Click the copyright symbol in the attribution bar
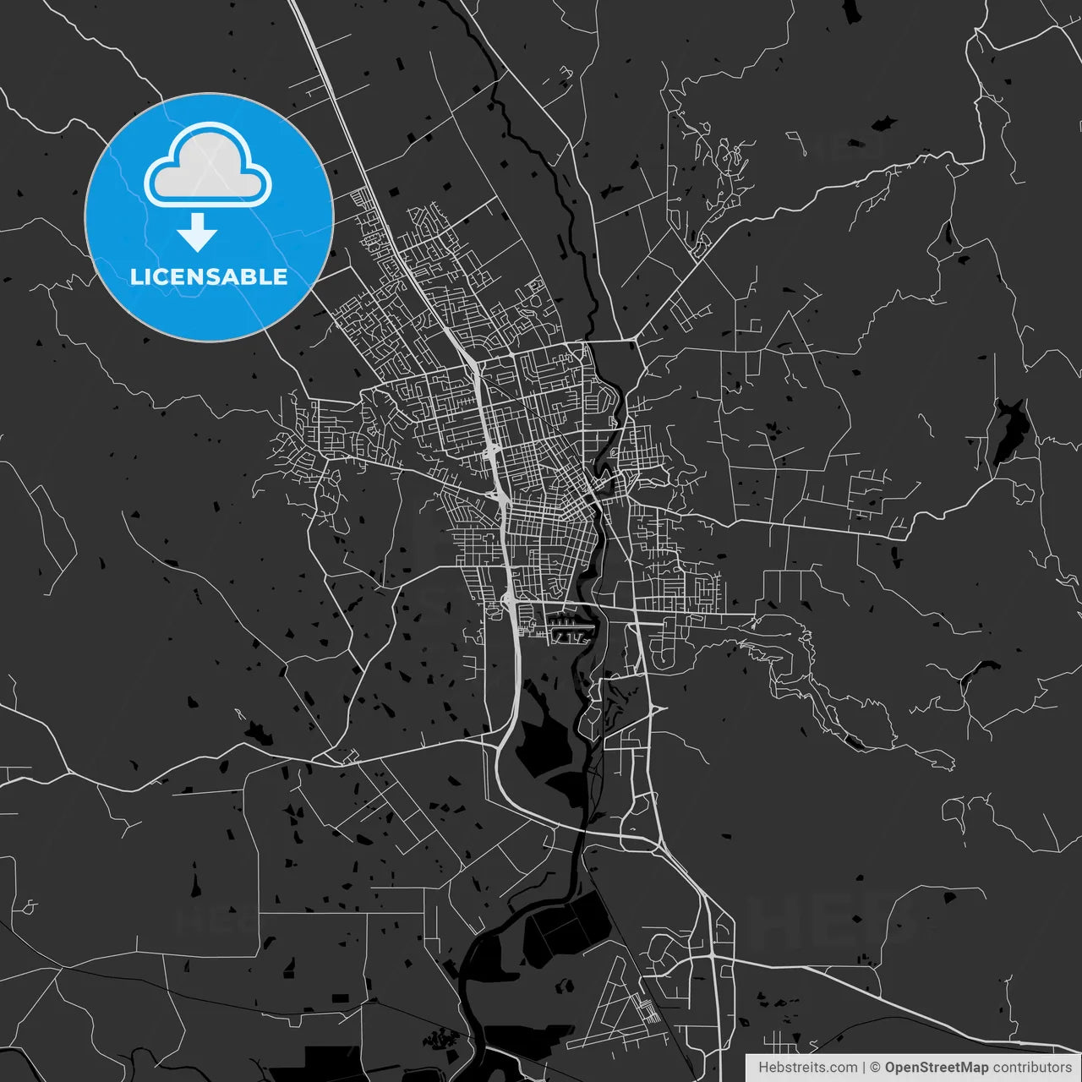This screenshot has width=1082, height=1082. tap(875, 1068)
